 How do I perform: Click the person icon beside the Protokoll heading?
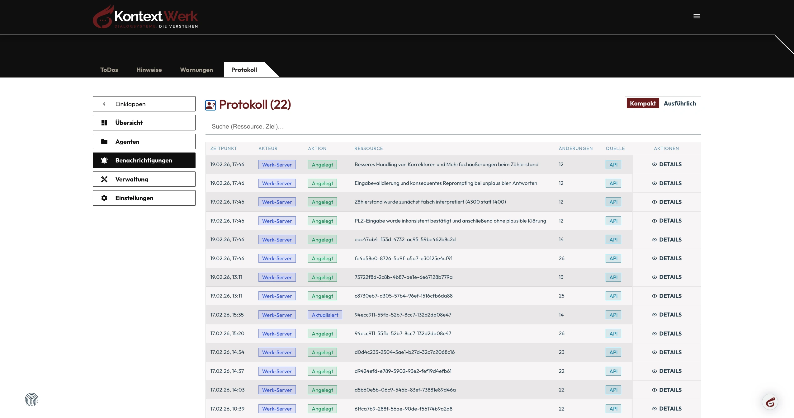[x=210, y=105]
